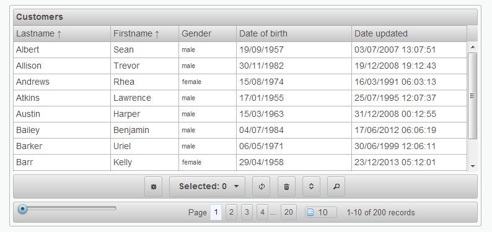Select the Andrews Rhea row

[x=240, y=82]
